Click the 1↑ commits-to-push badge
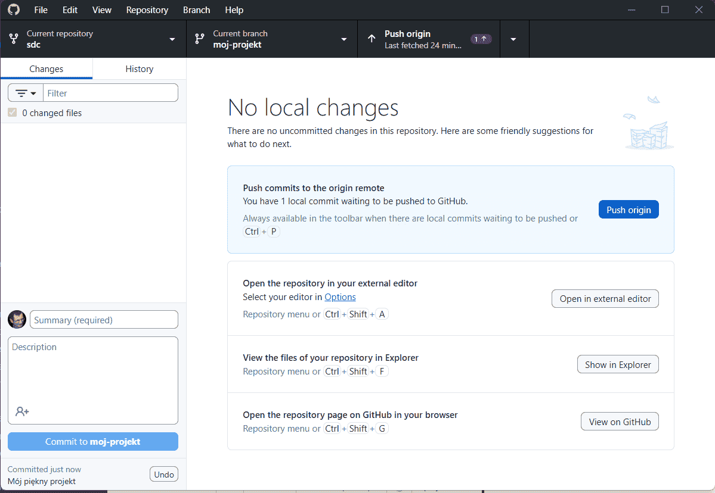715x493 pixels. pyautogui.click(x=481, y=38)
